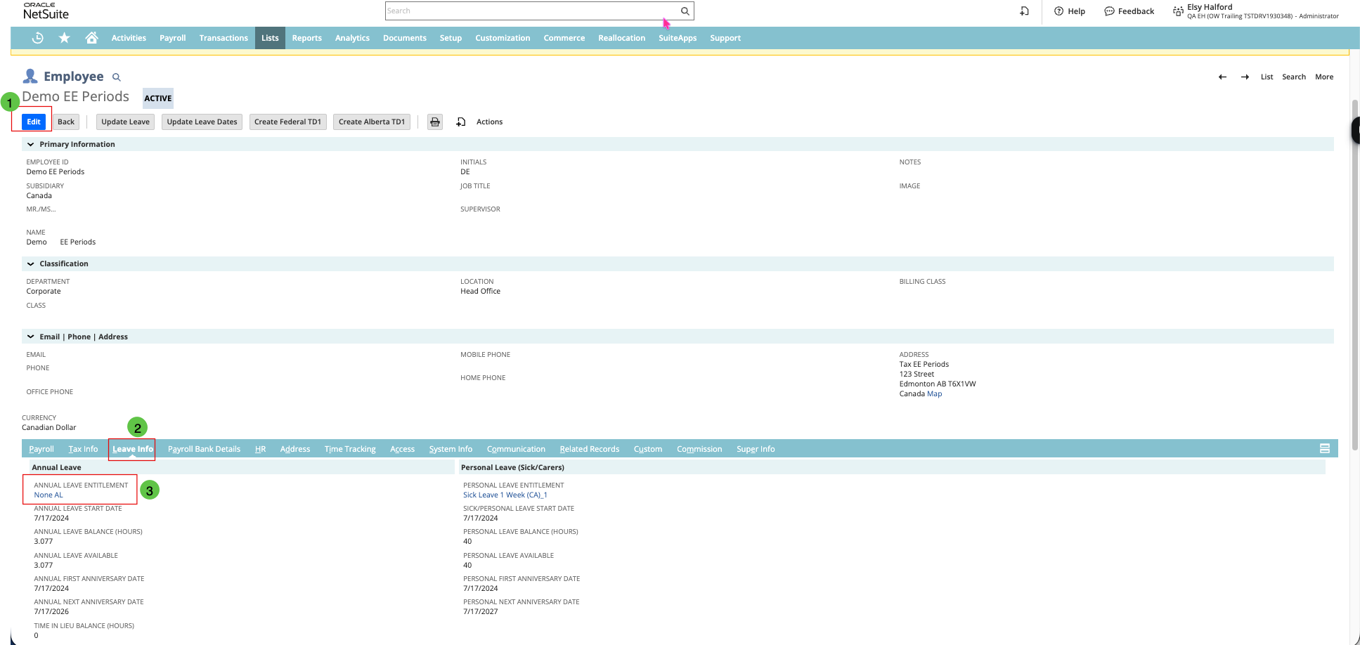1360x645 pixels.
Task: Open the Create New icon beside Help
Action: 1025,11
